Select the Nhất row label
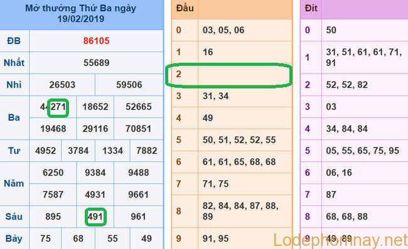Viewport: 408px width, 249px height. point(14,63)
